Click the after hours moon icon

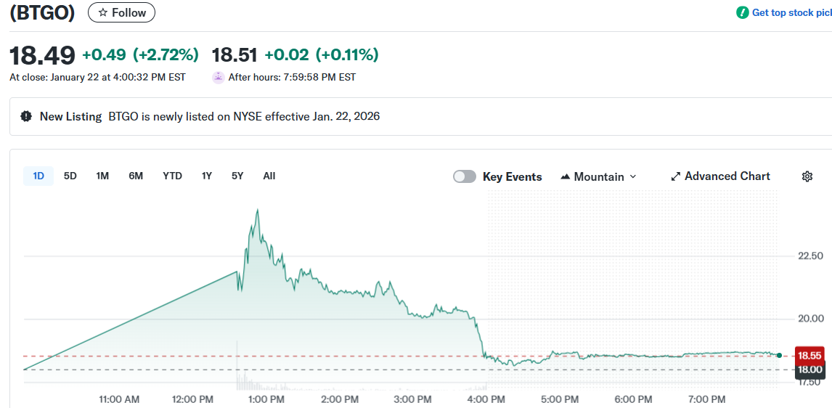(x=218, y=77)
